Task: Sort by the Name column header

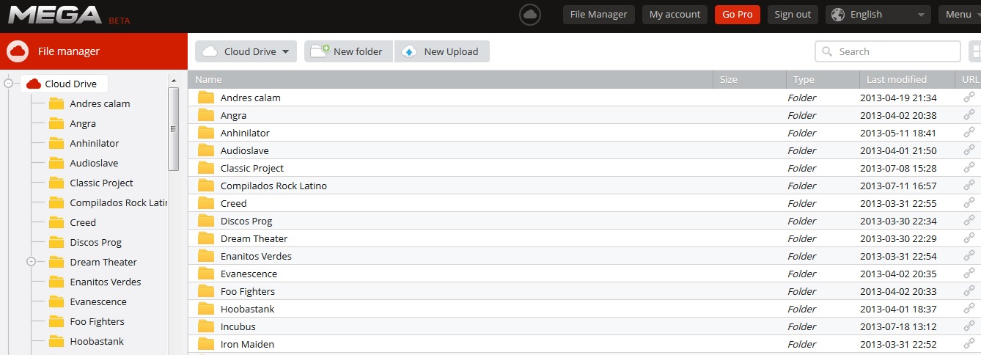Action: click(450, 79)
